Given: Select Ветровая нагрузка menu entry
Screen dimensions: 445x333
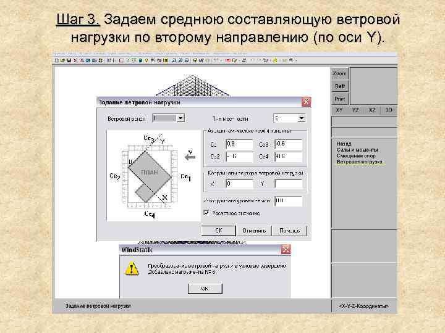Looking at the screenshot, I should [359, 162].
